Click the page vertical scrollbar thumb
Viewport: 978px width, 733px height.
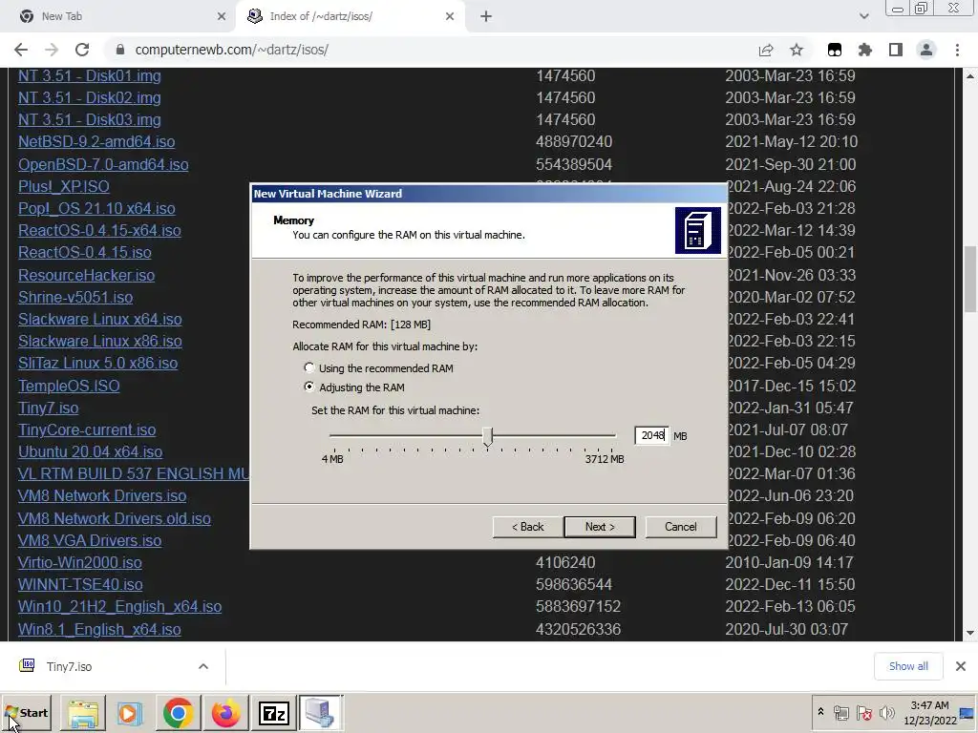click(970, 279)
